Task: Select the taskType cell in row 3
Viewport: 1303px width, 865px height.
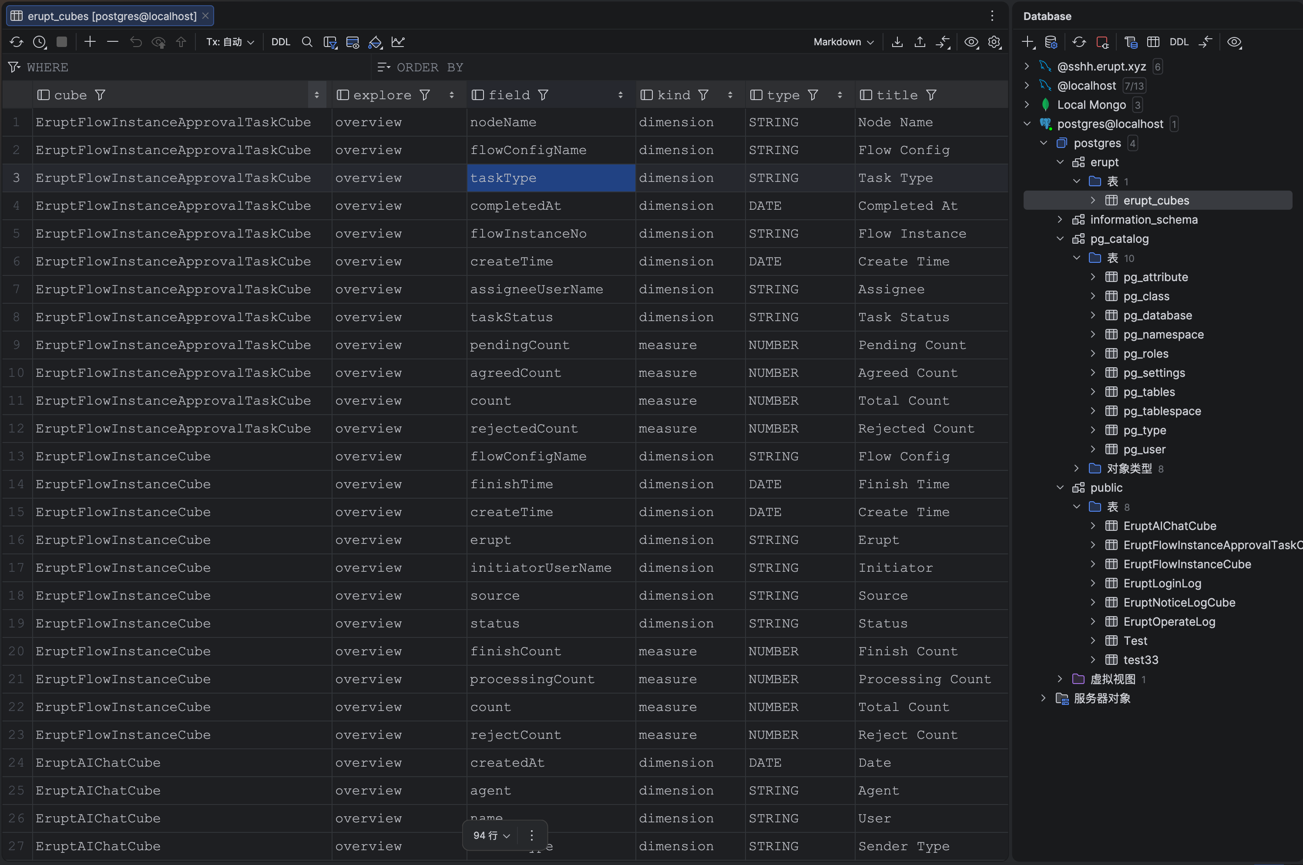Action: point(551,178)
